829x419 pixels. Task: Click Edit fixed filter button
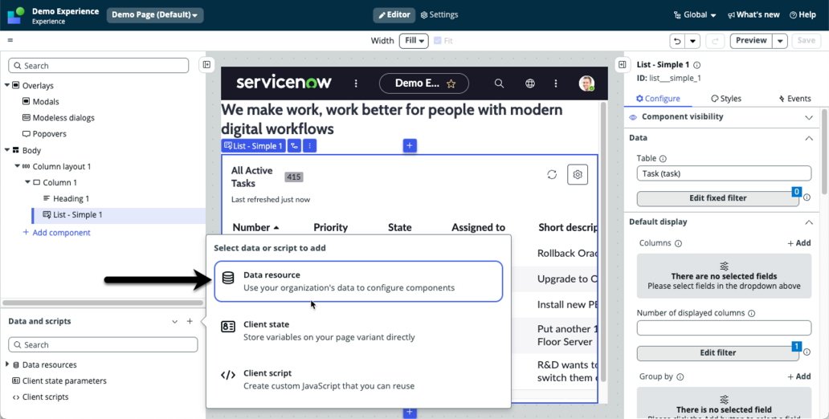(717, 198)
